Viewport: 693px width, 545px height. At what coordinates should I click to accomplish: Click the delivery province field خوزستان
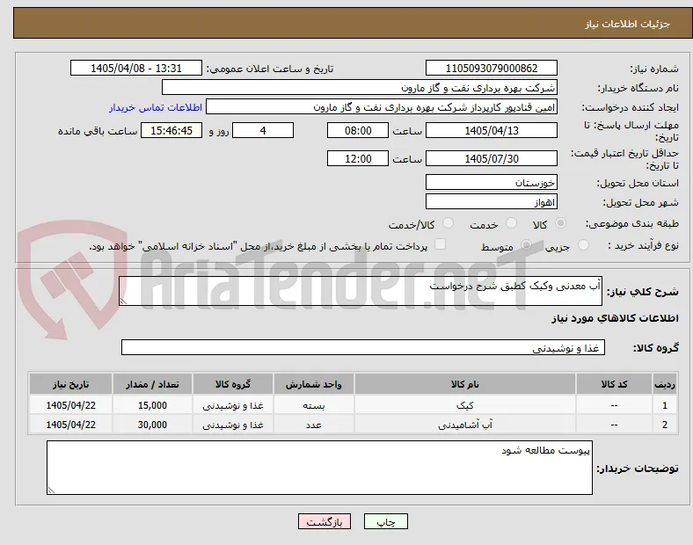coord(491,183)
